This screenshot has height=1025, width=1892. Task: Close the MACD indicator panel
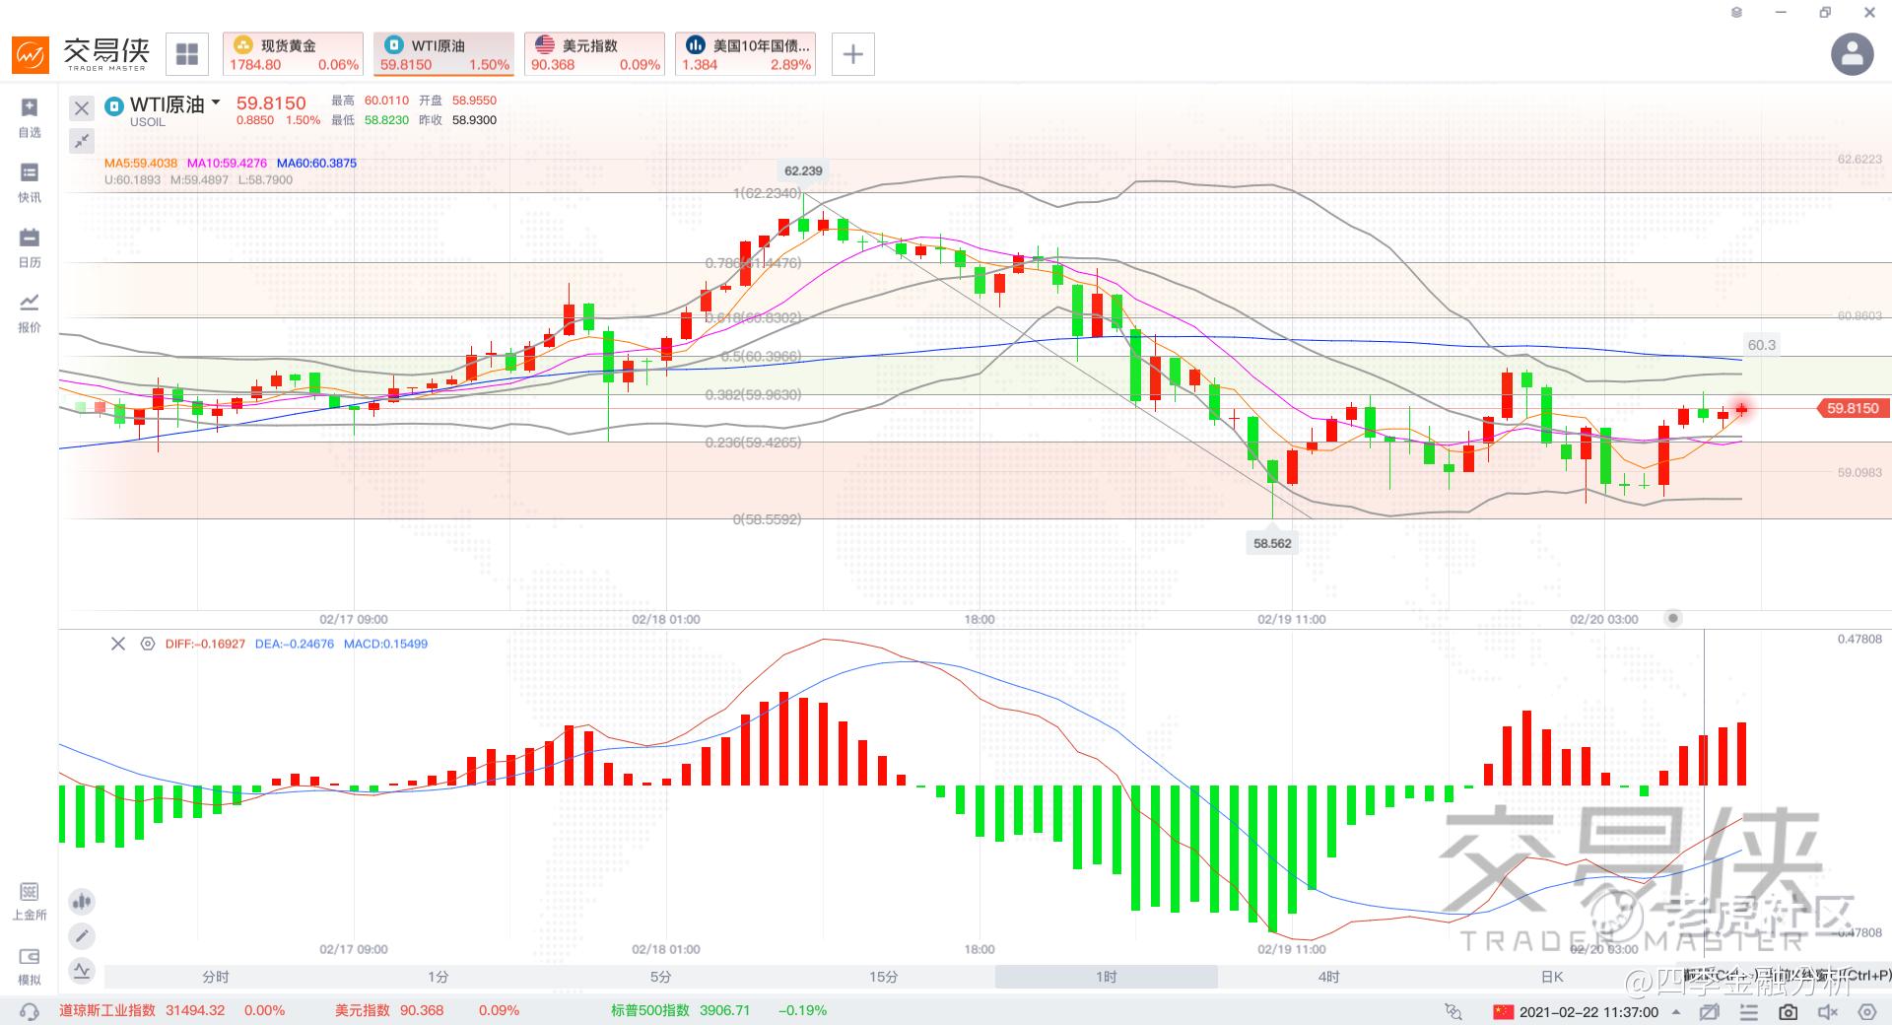(x=118, y=644)
